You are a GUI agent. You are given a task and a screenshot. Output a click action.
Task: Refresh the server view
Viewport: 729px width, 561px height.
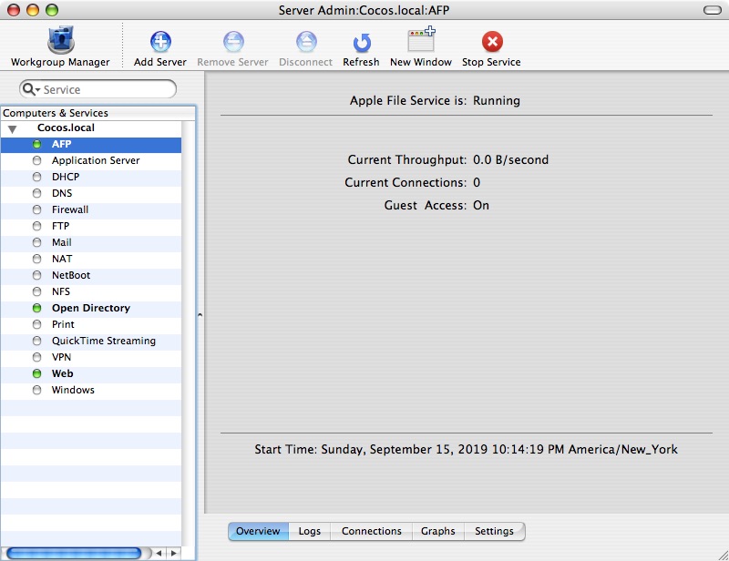pos(361,49)
